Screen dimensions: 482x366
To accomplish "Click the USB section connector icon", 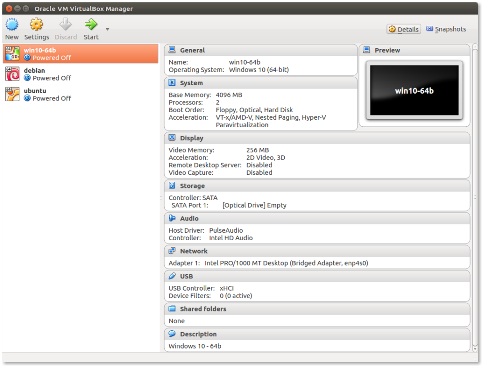I will [x=173, y=277].
